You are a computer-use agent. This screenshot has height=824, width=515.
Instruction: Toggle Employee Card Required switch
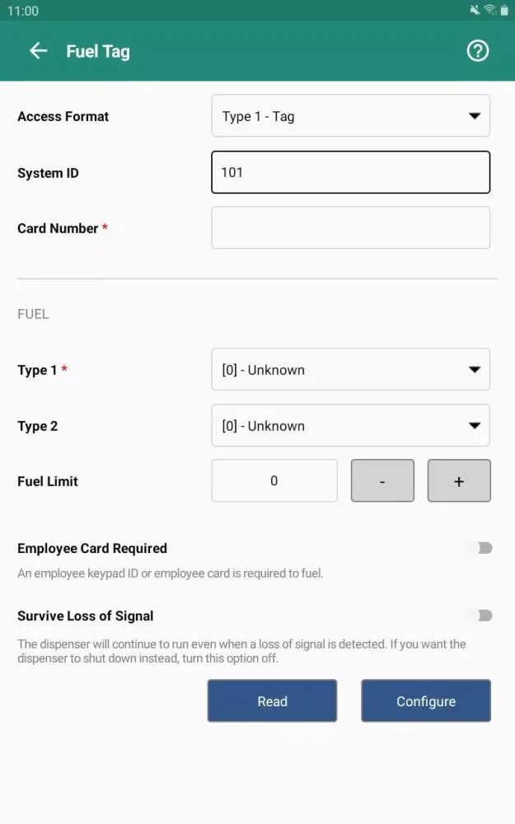pos(479,548)
